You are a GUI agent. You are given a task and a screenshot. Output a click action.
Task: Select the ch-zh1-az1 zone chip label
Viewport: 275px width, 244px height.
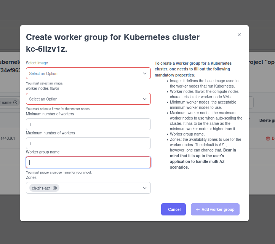click(x=41, y=188)
